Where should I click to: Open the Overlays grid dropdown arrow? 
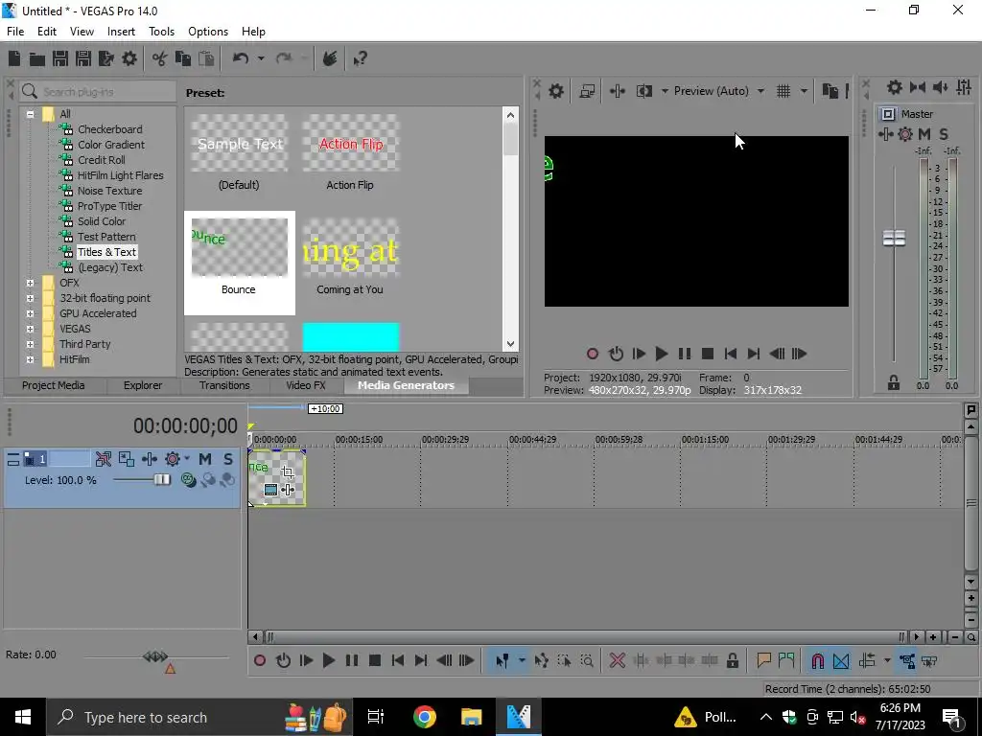click(804, 91)
